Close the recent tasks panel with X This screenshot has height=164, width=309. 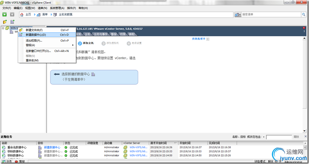(x=306, y=136)
